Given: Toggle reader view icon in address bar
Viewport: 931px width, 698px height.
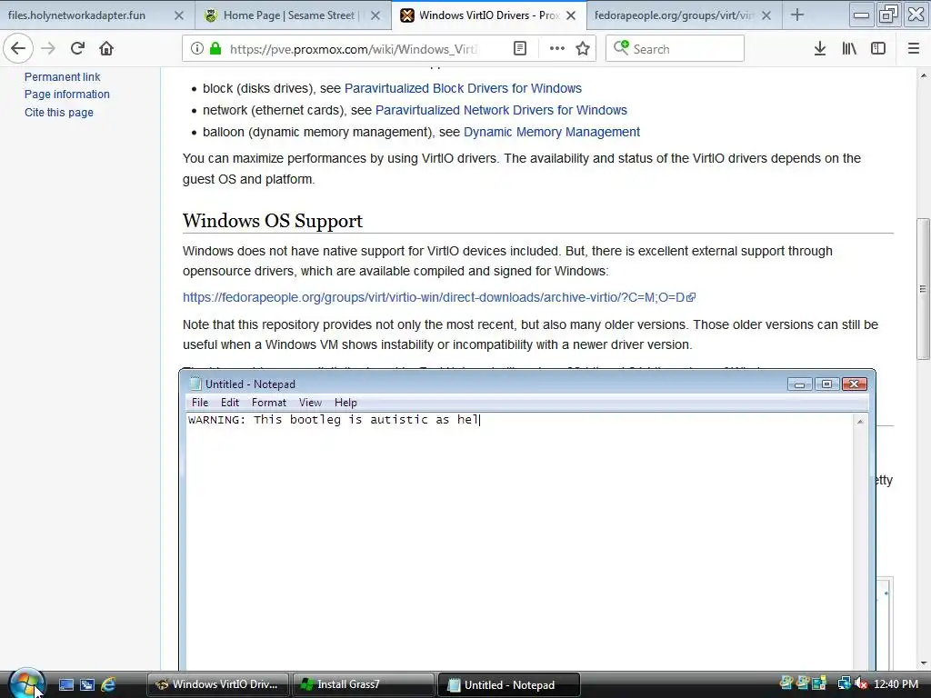Looking at the screenshot, I should click(x=519, y=49).
